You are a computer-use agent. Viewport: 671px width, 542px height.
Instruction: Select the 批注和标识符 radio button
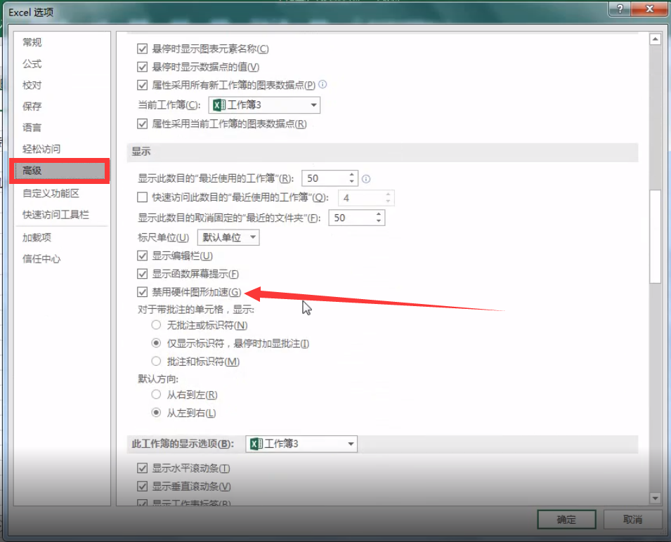(x=156, y=362)
